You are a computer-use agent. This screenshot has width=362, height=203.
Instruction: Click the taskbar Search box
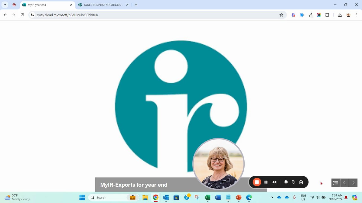(113, 197)
